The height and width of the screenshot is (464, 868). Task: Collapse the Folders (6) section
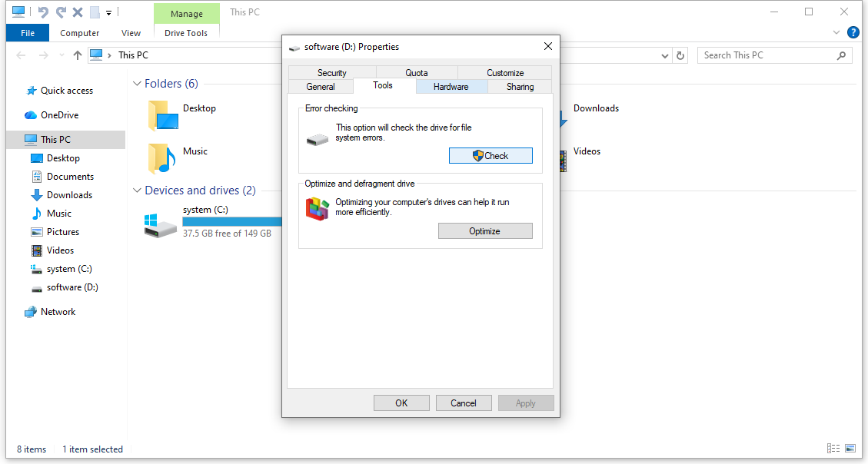(137, 84)
